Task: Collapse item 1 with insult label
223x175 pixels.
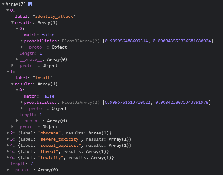Action: pyautogui.click(x=8, y=72)
